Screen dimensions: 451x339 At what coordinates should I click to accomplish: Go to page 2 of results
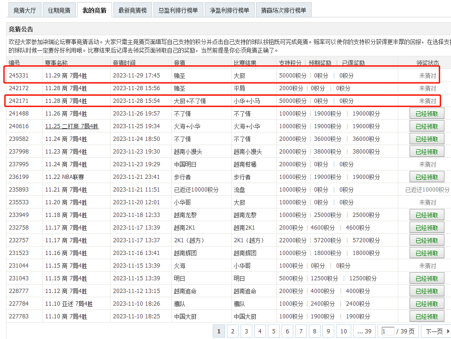233,331
